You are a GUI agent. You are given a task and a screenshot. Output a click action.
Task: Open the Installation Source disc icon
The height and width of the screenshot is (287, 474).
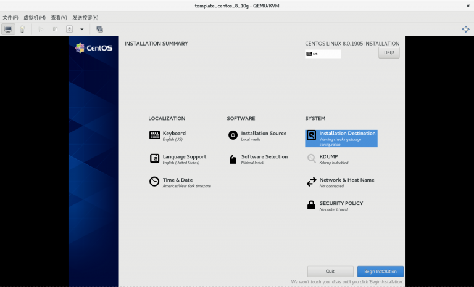[233, 135]
